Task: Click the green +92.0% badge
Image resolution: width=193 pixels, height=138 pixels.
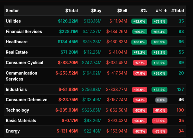Action: [139, 21]
